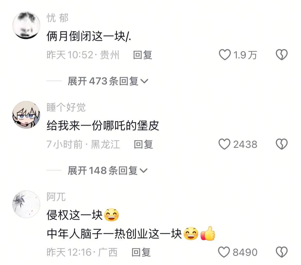Reply to the 贵州 comment
Viewport: 301px width, 265px height.
pyautogui.click(x=143, y=55)
